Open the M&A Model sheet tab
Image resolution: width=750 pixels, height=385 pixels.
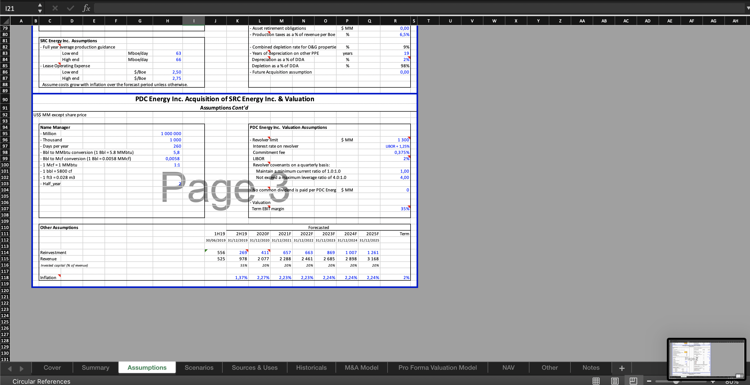pos(362,368)
